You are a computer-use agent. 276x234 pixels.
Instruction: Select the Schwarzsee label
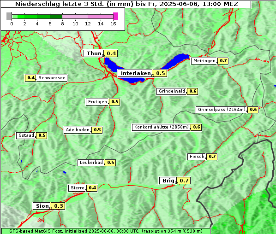click(52, 78)
